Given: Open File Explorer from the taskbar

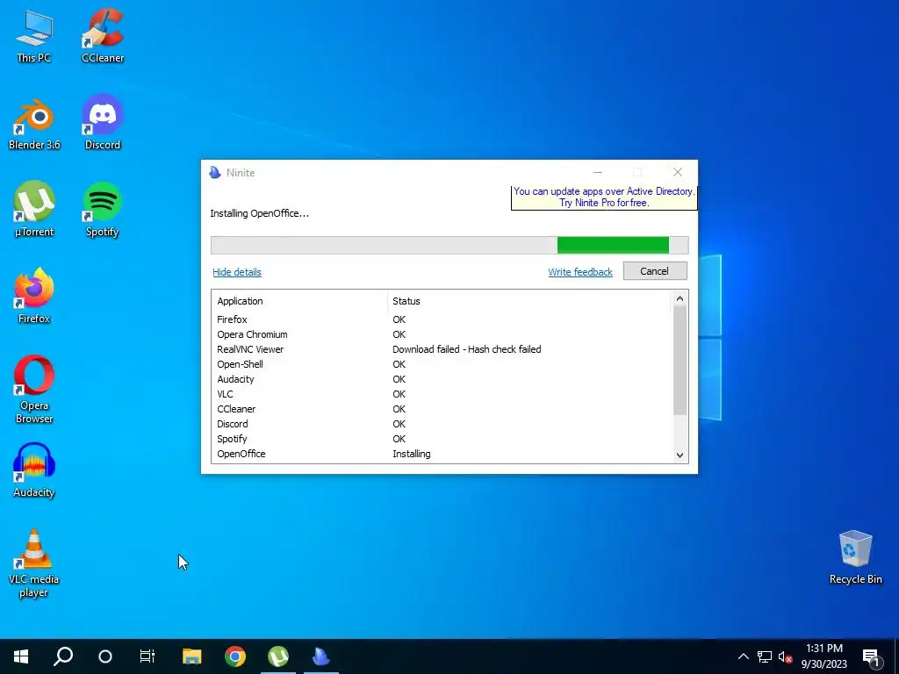Looking at the screenshot, I should tap(192, 656).
